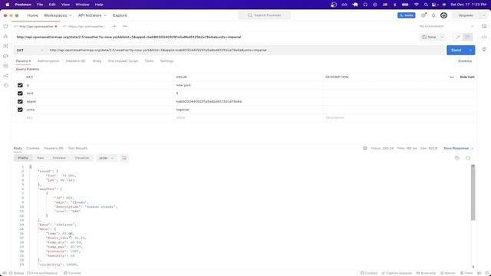This screenshot has width=491, height=276.
Task: Uncheck the units parameter checkbox
Action: 20,110
